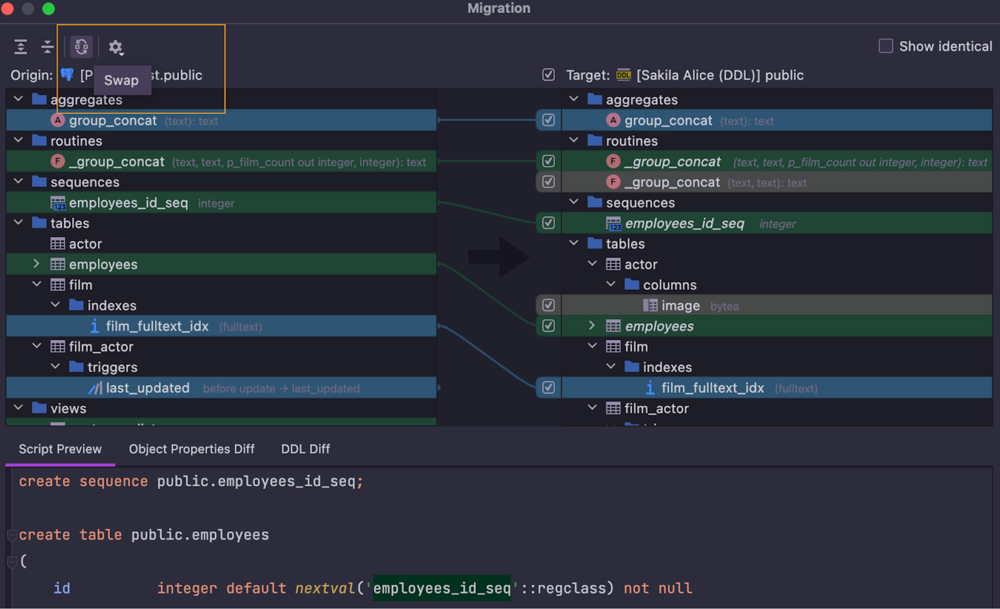This screenshot has height=609, width=1000.
Task: Click the DDL data source icon by Target
Action: click(x=623, y=75)
